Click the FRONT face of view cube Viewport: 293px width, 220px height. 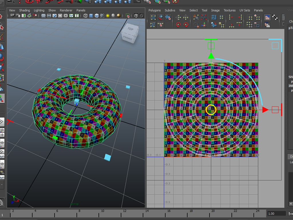point(128,38)
